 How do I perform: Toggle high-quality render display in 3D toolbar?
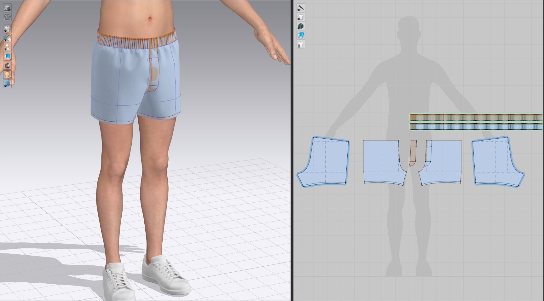(7, 8)
